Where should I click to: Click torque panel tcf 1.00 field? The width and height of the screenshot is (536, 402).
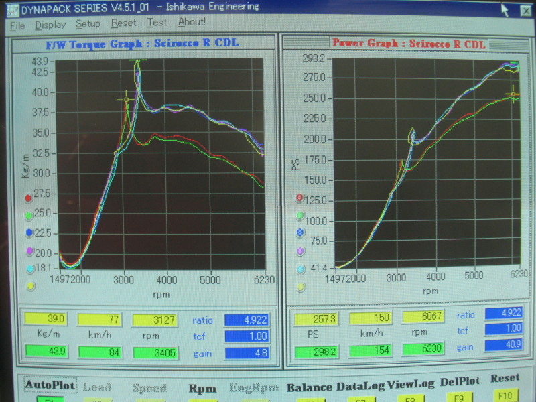tap(247, 336)
